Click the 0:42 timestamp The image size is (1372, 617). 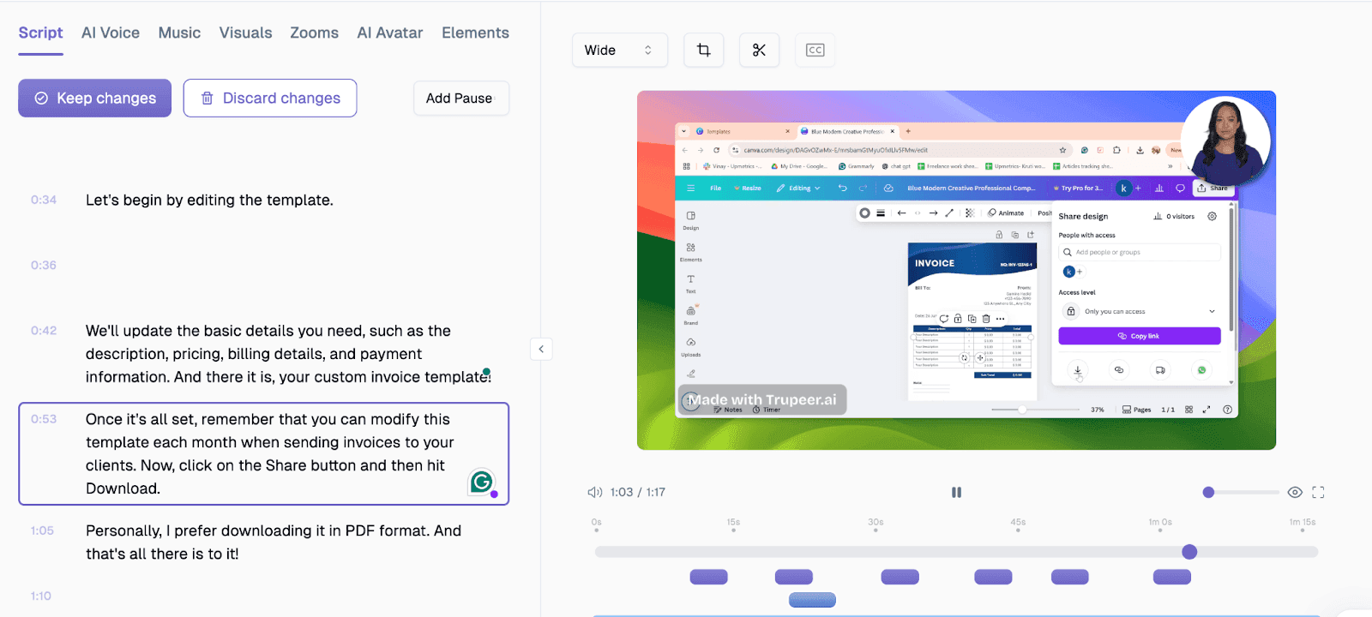click(44, 331)
